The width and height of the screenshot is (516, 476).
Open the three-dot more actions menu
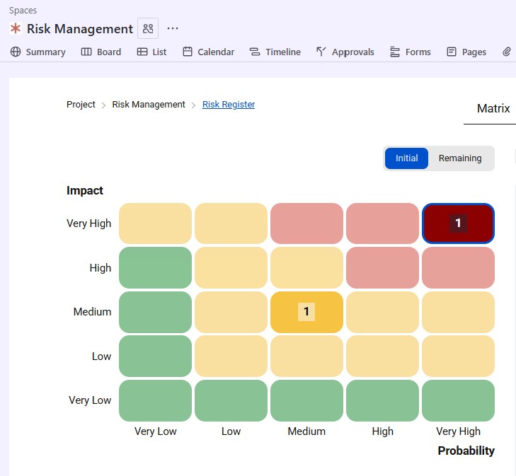(x=173, y=29)
